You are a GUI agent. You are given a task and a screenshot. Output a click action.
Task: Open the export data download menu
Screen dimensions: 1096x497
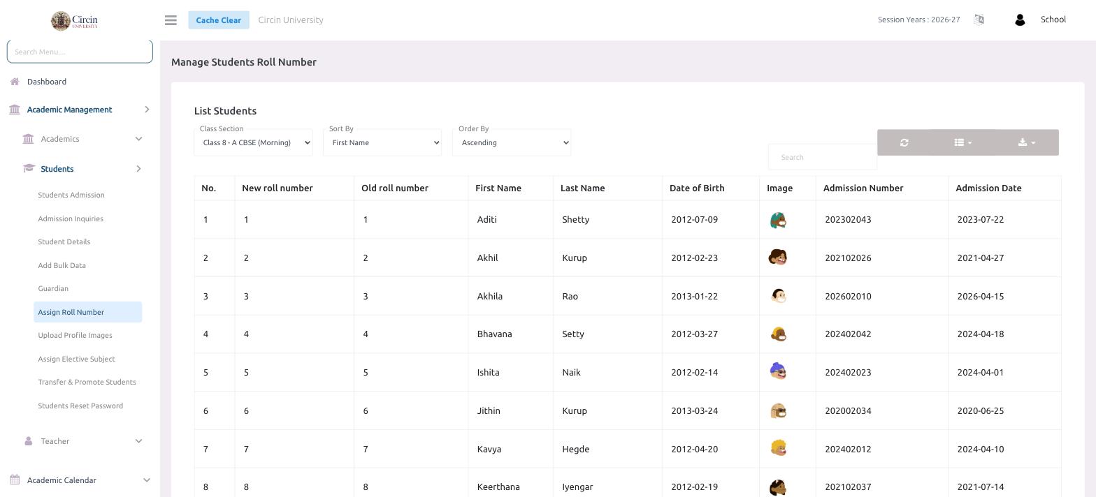click(x=1027, y=142)
